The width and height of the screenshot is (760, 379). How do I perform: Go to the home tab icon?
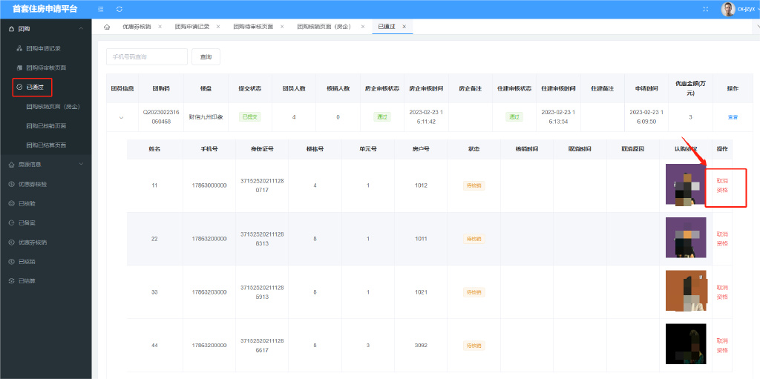(x=107, y=27)
